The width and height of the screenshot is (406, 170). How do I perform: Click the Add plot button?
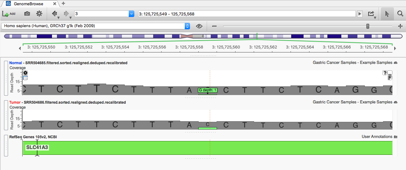click(8, 14)
